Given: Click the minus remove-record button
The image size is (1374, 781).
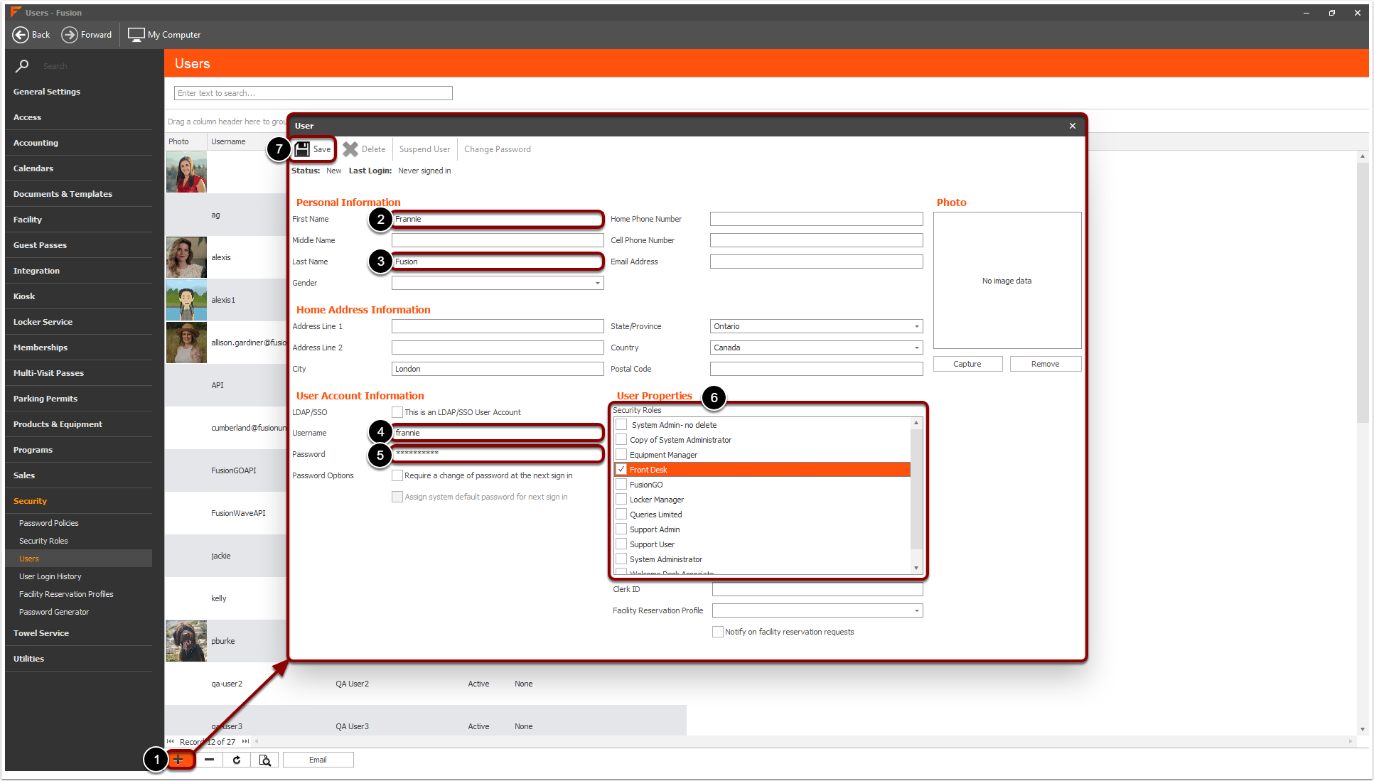Looking at the screenshot, I should (x=209, y=760).
